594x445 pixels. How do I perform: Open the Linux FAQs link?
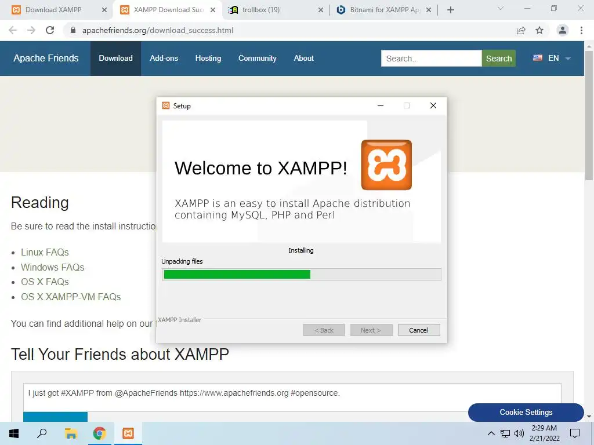pos(45,252)
